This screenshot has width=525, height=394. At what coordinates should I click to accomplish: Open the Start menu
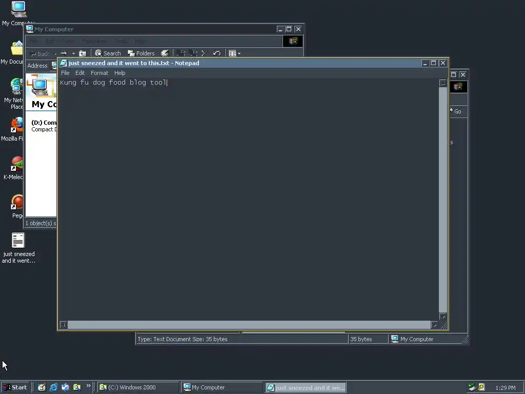(x=15, y=387)
